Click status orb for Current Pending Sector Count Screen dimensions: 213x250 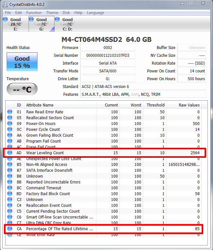[10, 211]
